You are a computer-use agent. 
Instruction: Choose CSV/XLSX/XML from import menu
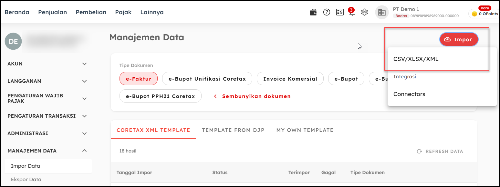pyautogui.click(x=416, y=59)
